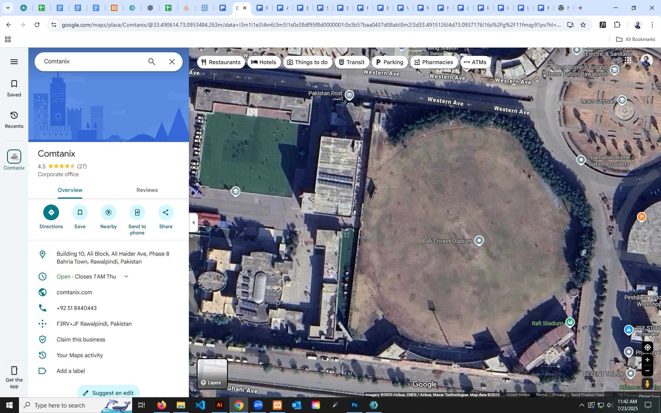
Task: Expand the opening hours dropdown
Action: coord(126,277)
